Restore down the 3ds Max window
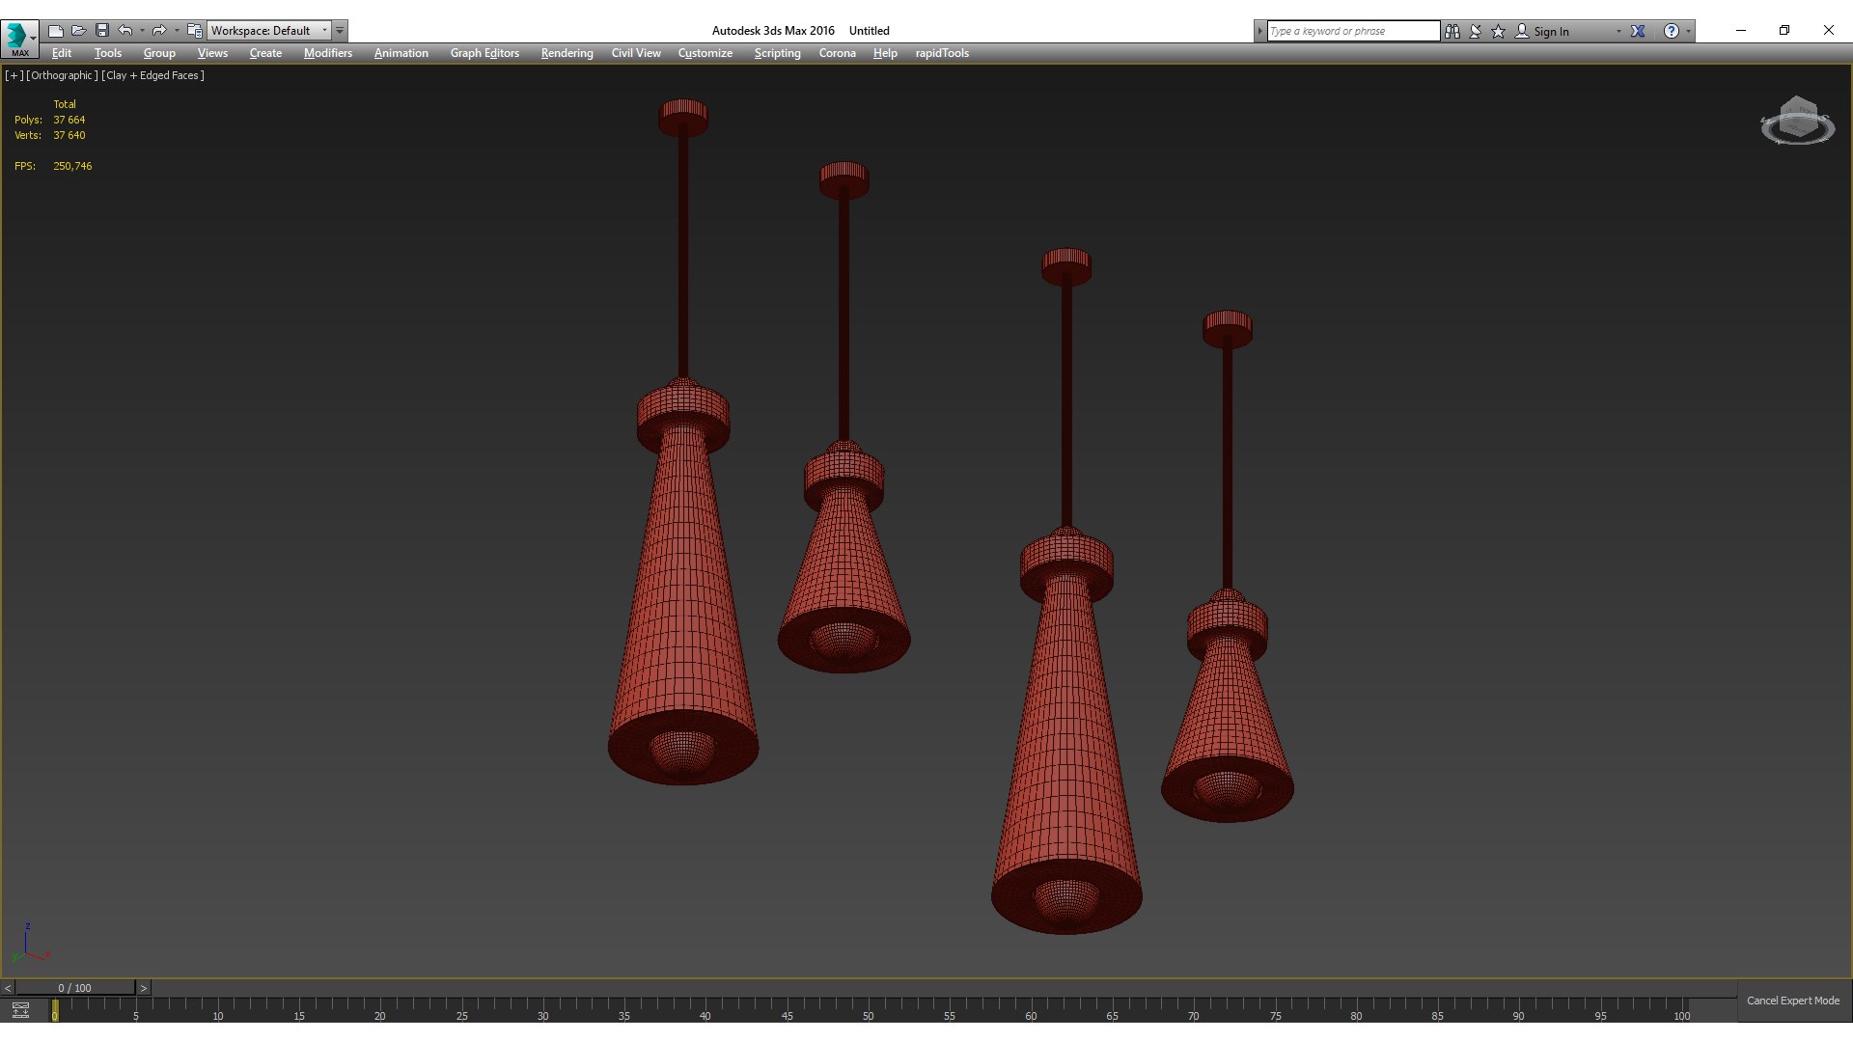Screen dimensions: 1853x1042 point(1784,30)
